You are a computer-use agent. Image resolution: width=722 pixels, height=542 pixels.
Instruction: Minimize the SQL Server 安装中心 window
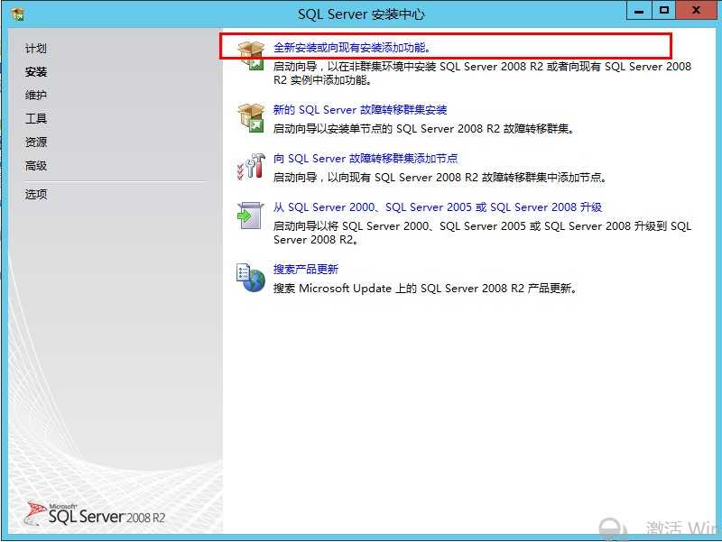point(639,11)
